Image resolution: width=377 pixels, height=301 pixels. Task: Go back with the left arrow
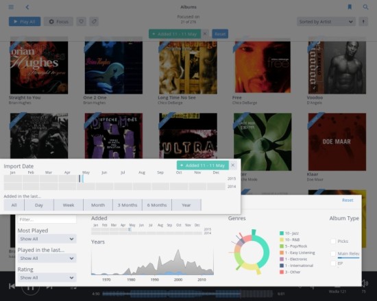coord(27,8)
